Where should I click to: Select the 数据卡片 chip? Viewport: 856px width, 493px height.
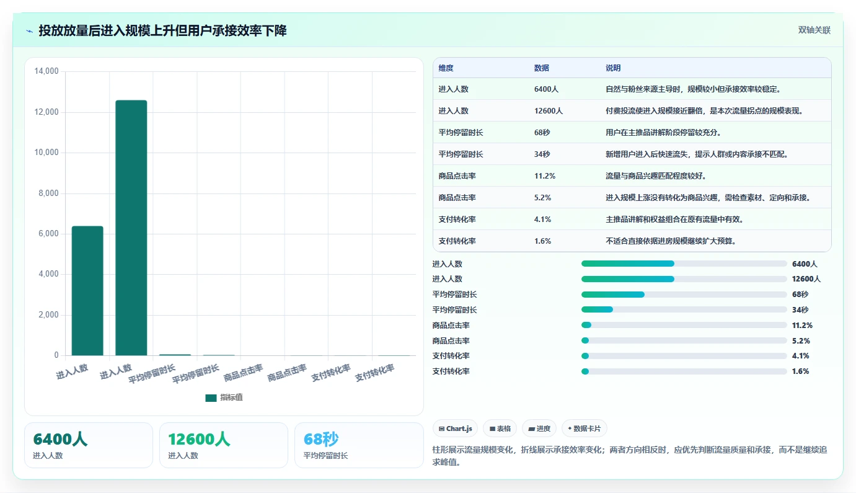[585, 429]
